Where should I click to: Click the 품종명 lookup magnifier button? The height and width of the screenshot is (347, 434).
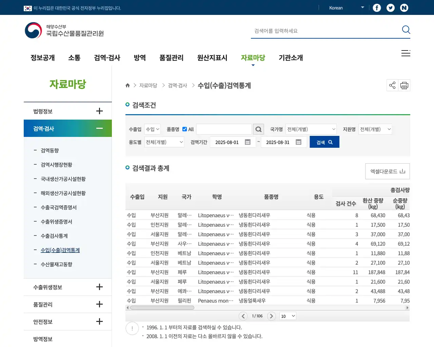(x=258, y=129)
